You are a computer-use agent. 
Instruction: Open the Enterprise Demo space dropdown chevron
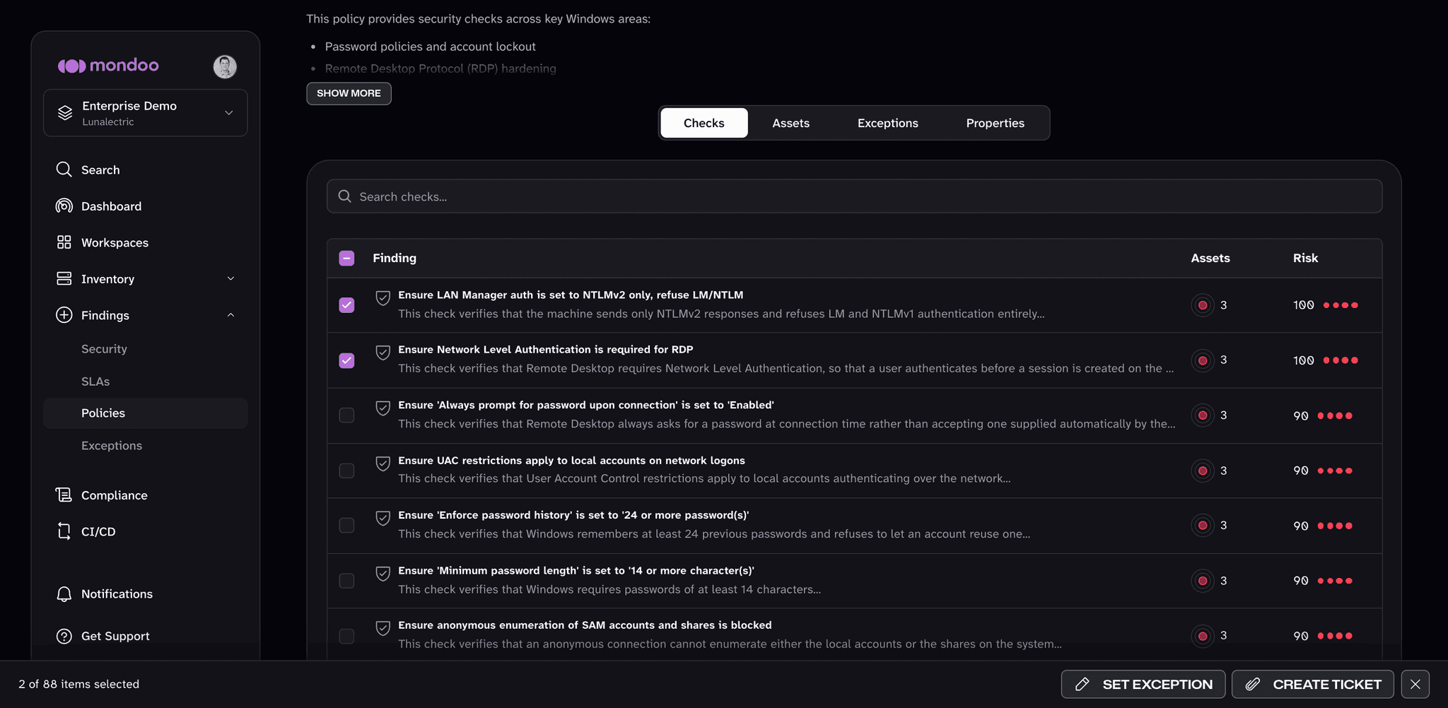pyautogui.click(x=228, y=113)
